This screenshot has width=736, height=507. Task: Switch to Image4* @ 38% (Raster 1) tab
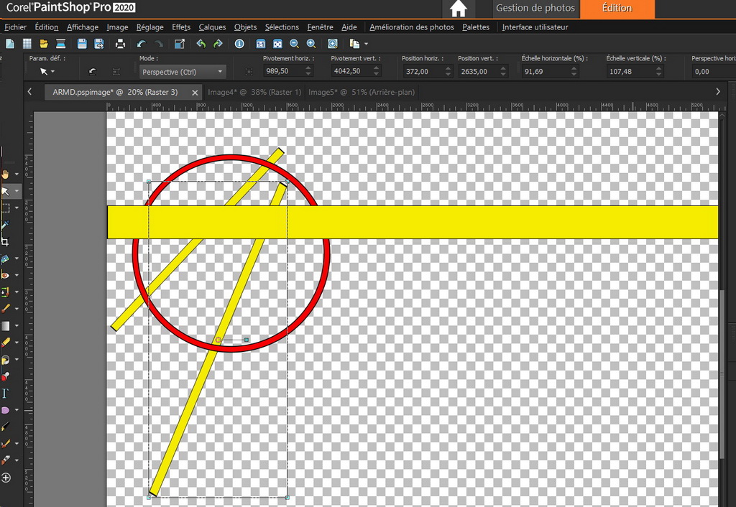[x=254, y=92]
